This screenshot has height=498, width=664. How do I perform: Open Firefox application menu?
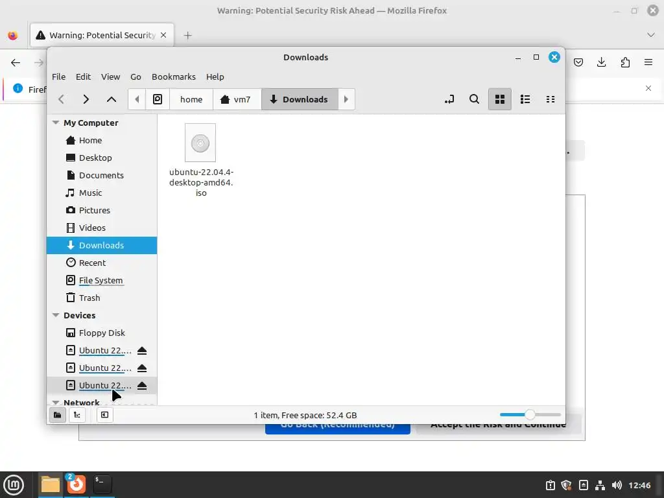[648, 63]
